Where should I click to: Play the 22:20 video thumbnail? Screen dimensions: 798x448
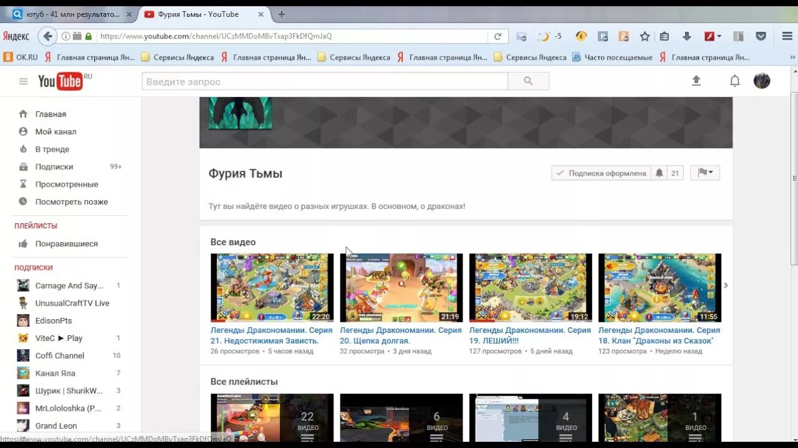click(272, 287)
